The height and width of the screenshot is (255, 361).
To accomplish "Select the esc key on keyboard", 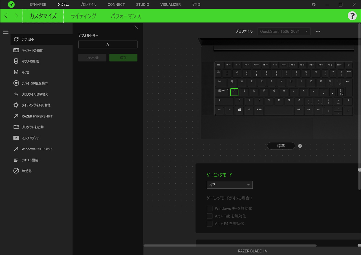I will tap(218, 65).
